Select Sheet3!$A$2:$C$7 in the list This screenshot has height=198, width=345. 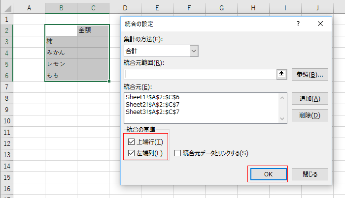tap(152, 112)
